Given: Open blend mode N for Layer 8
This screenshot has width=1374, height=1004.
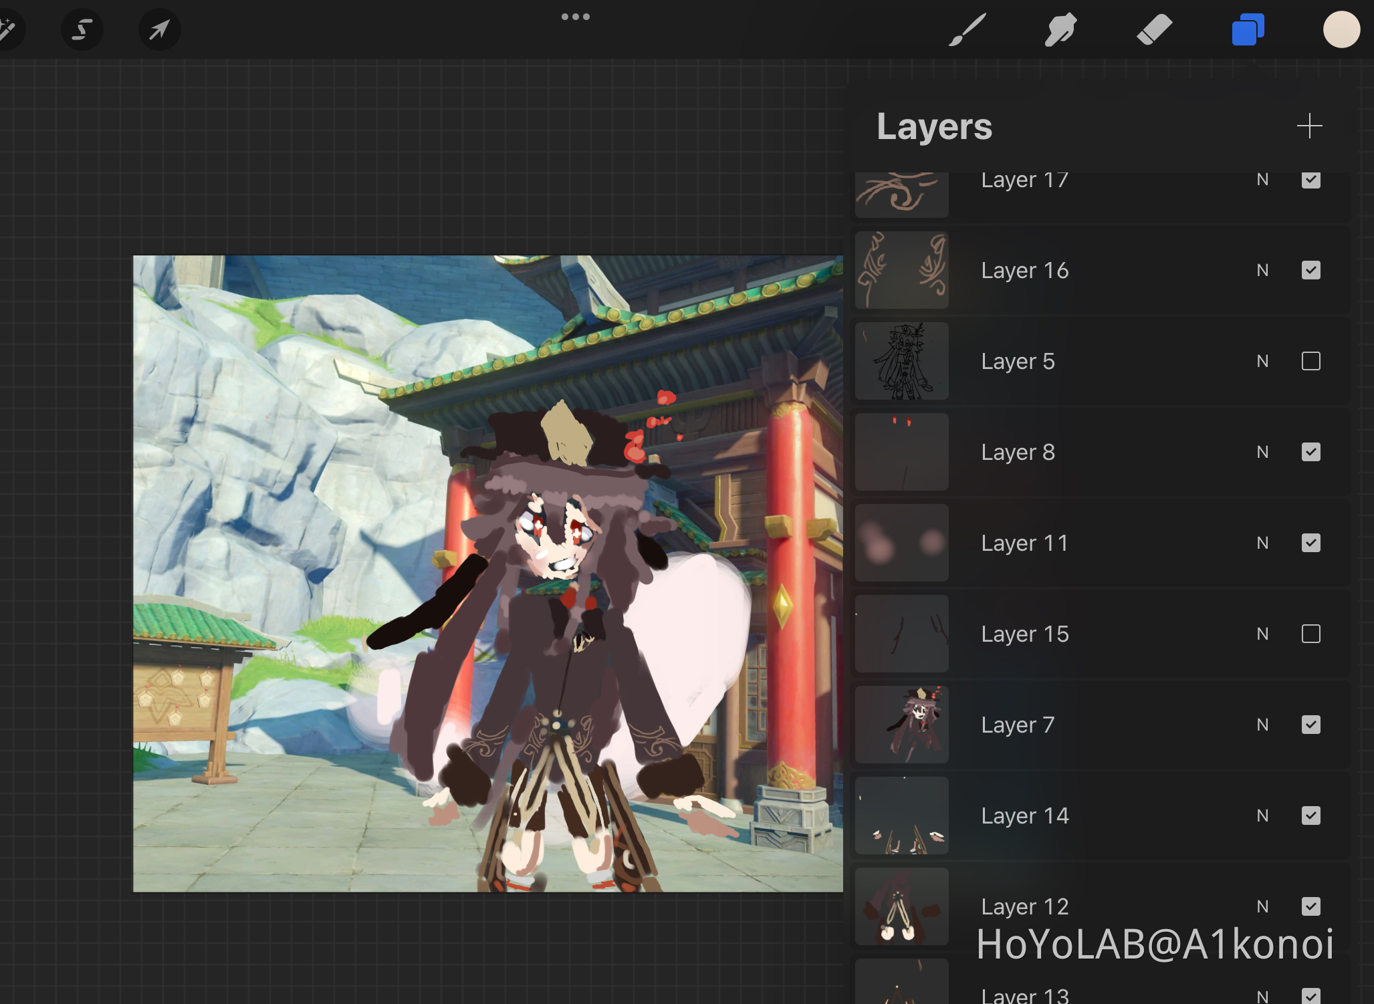Looking at the screenshot, I should [x=1262, y=453].
